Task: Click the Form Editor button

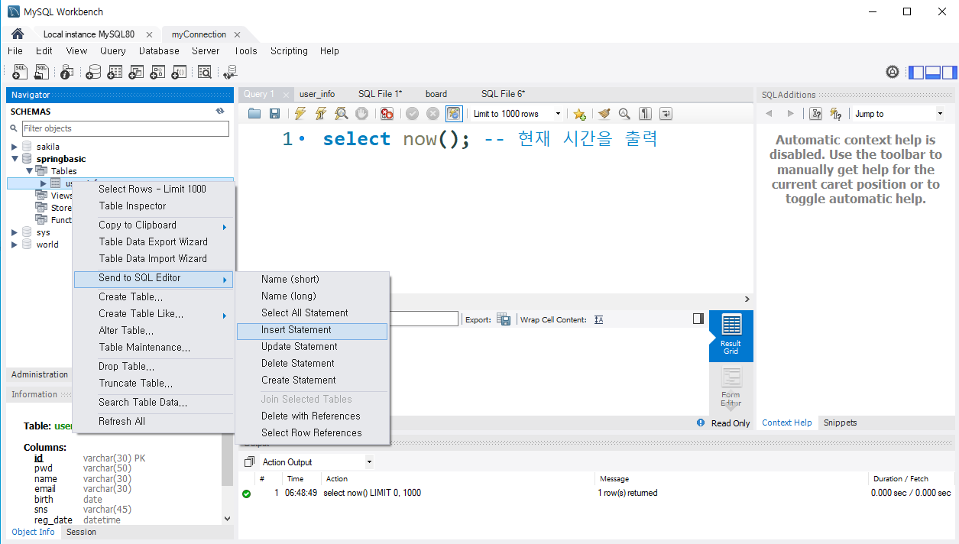Action: point(731,387)
